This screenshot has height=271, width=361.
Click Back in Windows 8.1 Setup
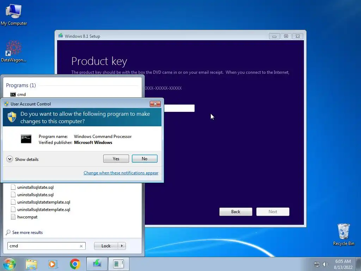236,212
